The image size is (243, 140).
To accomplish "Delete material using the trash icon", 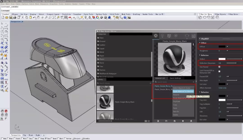I will 183,121.
